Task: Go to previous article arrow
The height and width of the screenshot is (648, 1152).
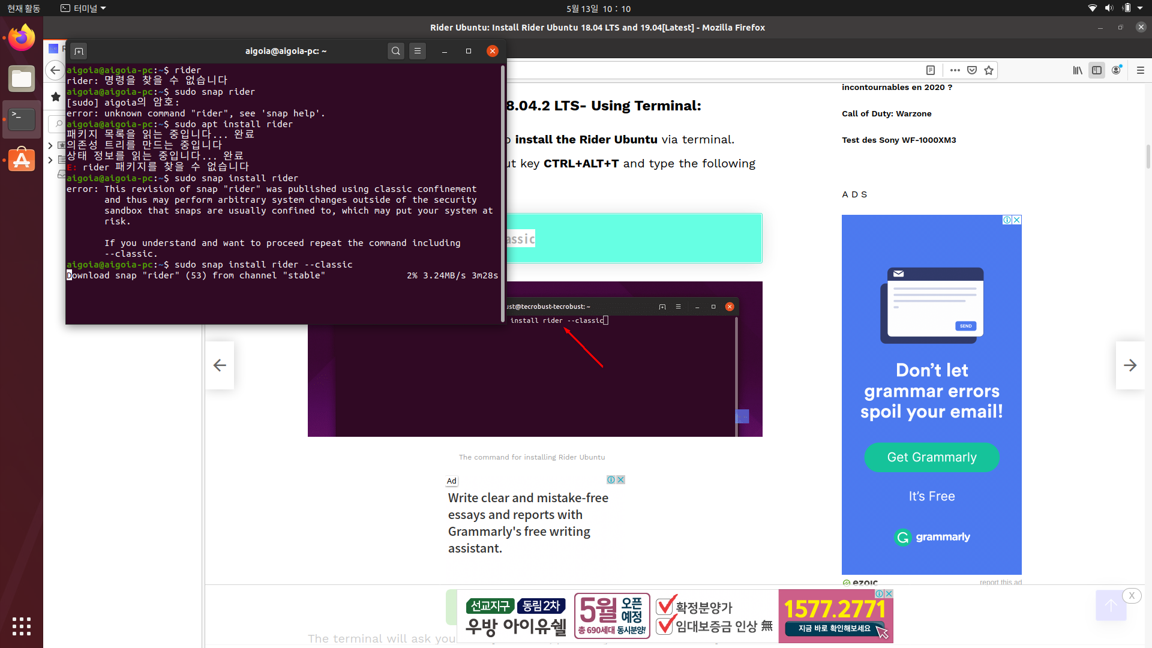Action: 220,365
